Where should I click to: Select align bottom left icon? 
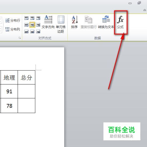(x=26, y=32)
